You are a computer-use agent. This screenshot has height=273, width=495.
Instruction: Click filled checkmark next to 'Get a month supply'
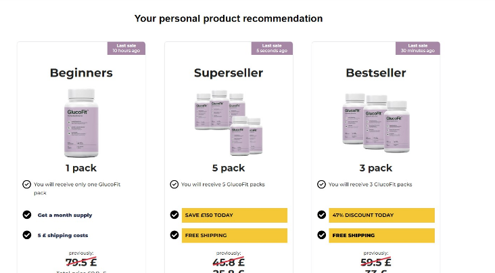tap(27, 215)
